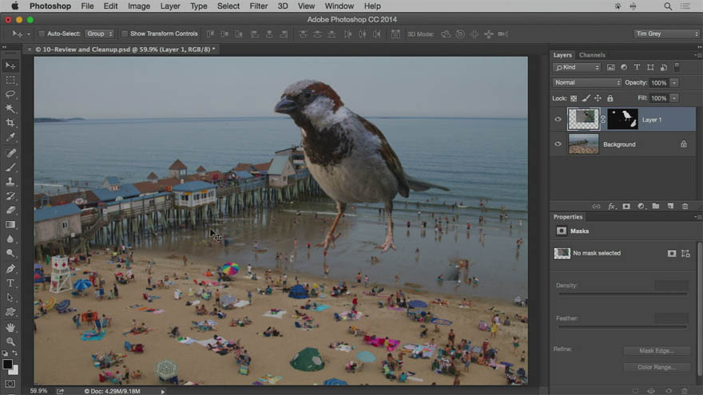The image size is (703, 395).
Task: Open the Kind filter dropdown
Action: (577, 67)
